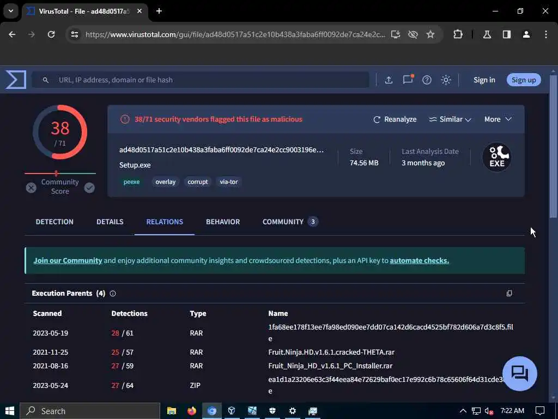Click the install app icon in address bar

pos(396,34)
